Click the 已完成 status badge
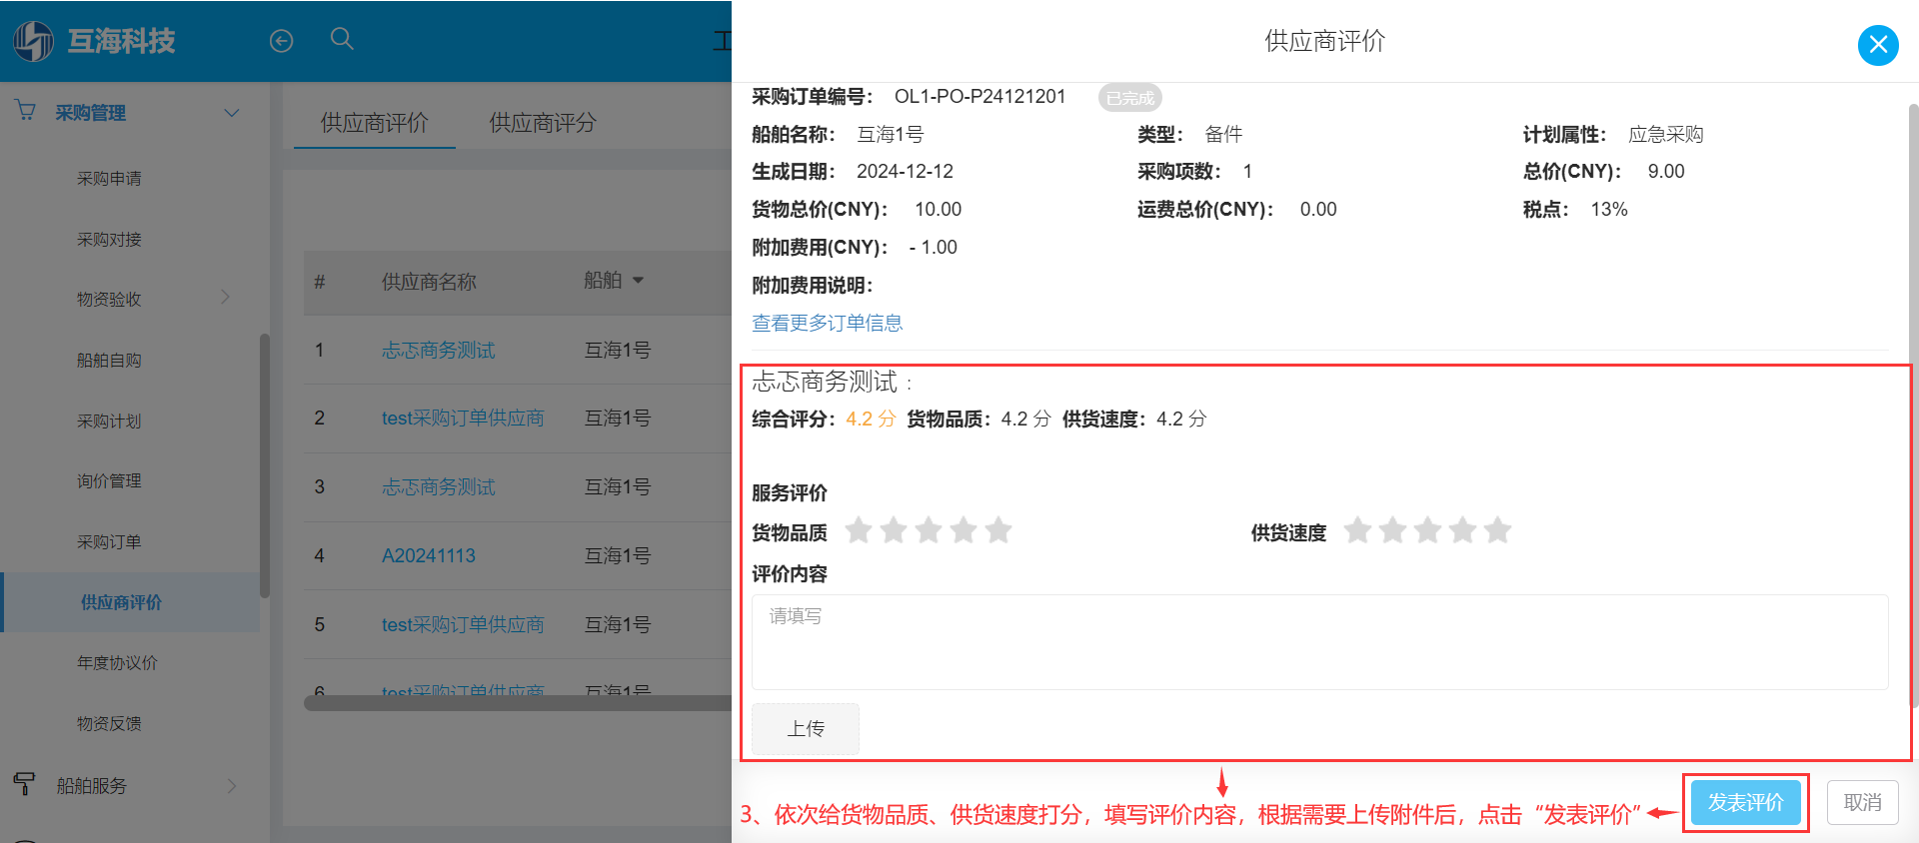 click(1130, 98)
